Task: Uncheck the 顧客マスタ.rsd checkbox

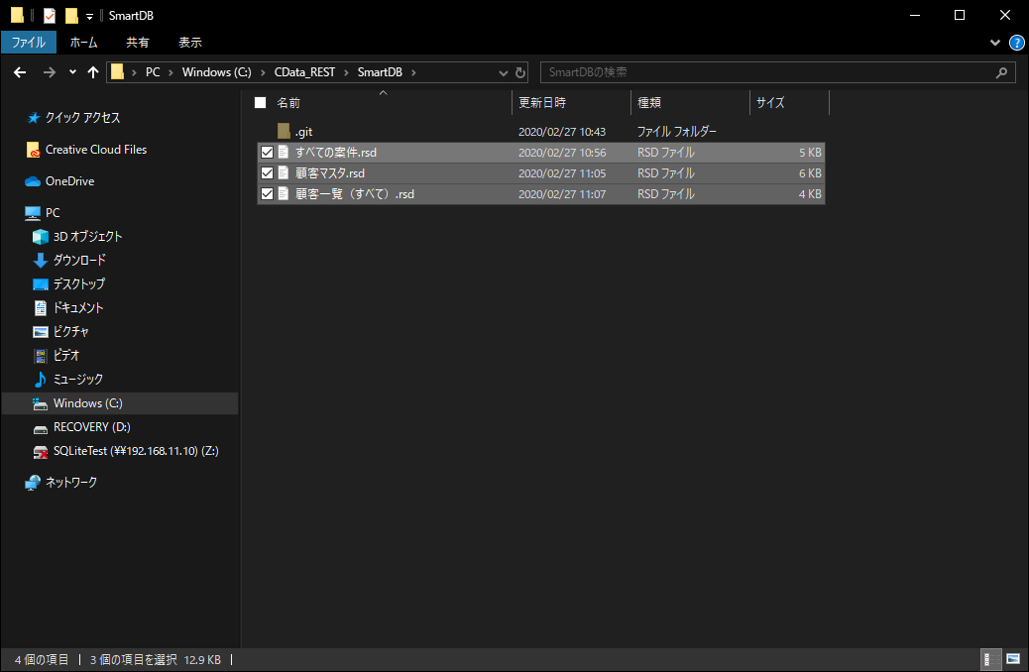Action: coord(267,173)
